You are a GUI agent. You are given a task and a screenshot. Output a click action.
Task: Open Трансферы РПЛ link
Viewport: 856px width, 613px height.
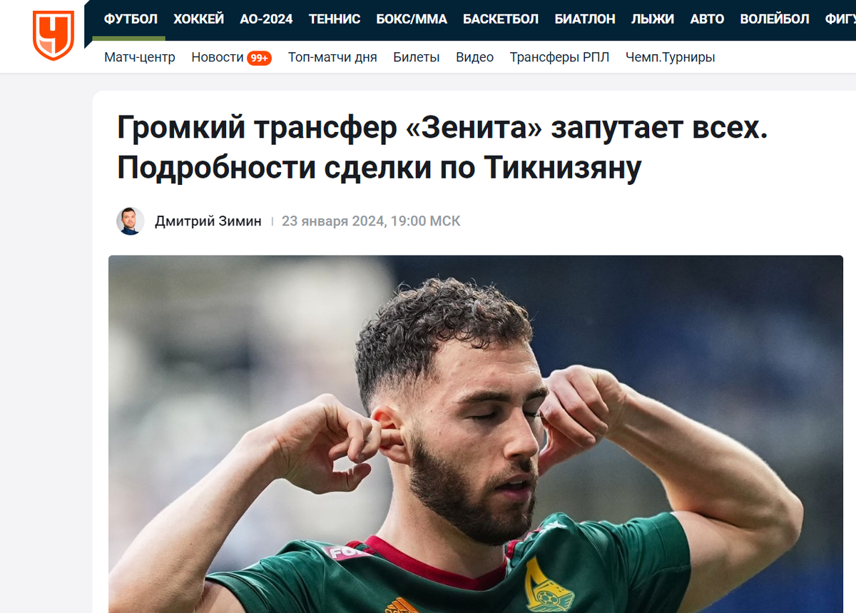[559, 57]
